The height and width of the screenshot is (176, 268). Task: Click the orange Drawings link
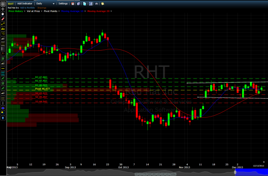point(42,8)
